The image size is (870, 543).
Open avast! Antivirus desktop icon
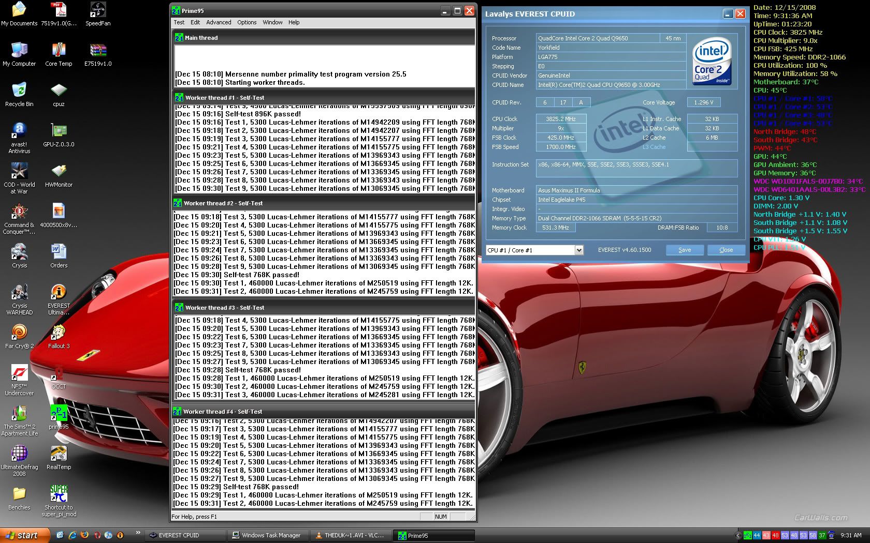(19, 138)
